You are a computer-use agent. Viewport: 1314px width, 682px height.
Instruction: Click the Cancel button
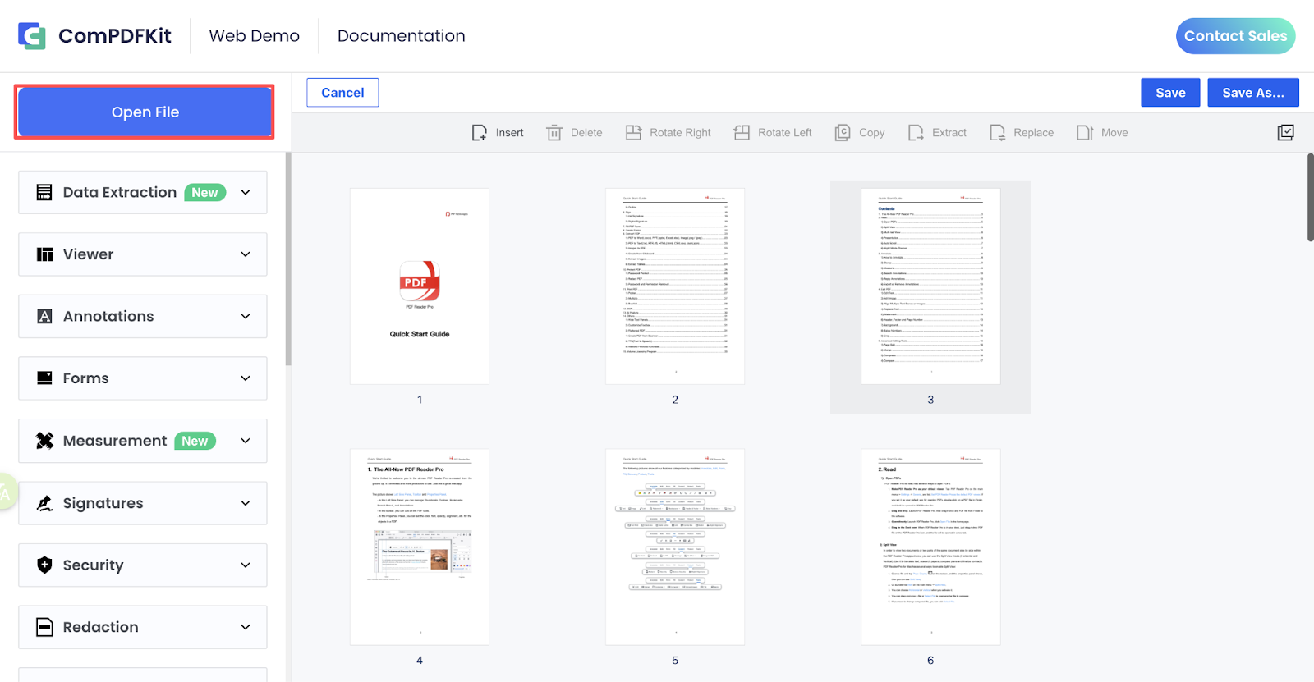(x=342, y=93)
